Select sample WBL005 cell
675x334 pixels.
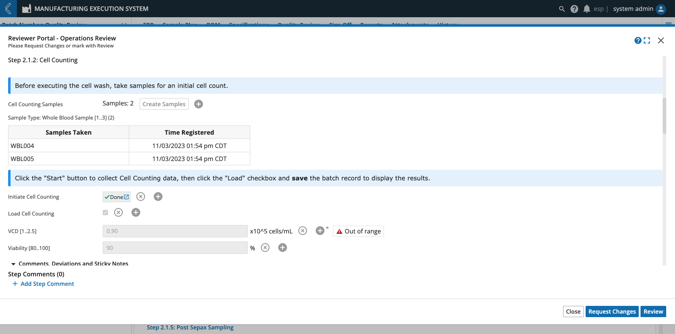(x=69, y=159)
